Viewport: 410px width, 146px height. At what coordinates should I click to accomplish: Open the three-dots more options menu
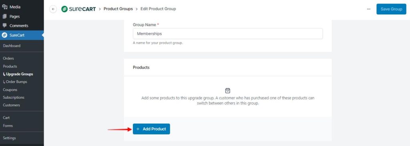tap(369, 9)
